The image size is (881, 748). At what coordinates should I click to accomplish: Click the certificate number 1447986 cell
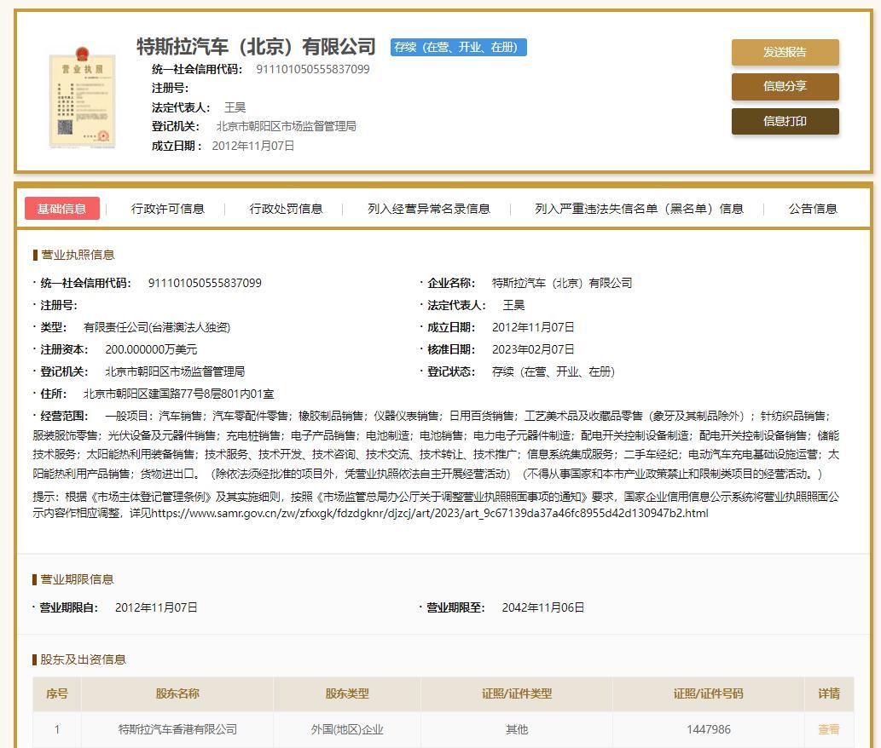[x=709, y=729]
